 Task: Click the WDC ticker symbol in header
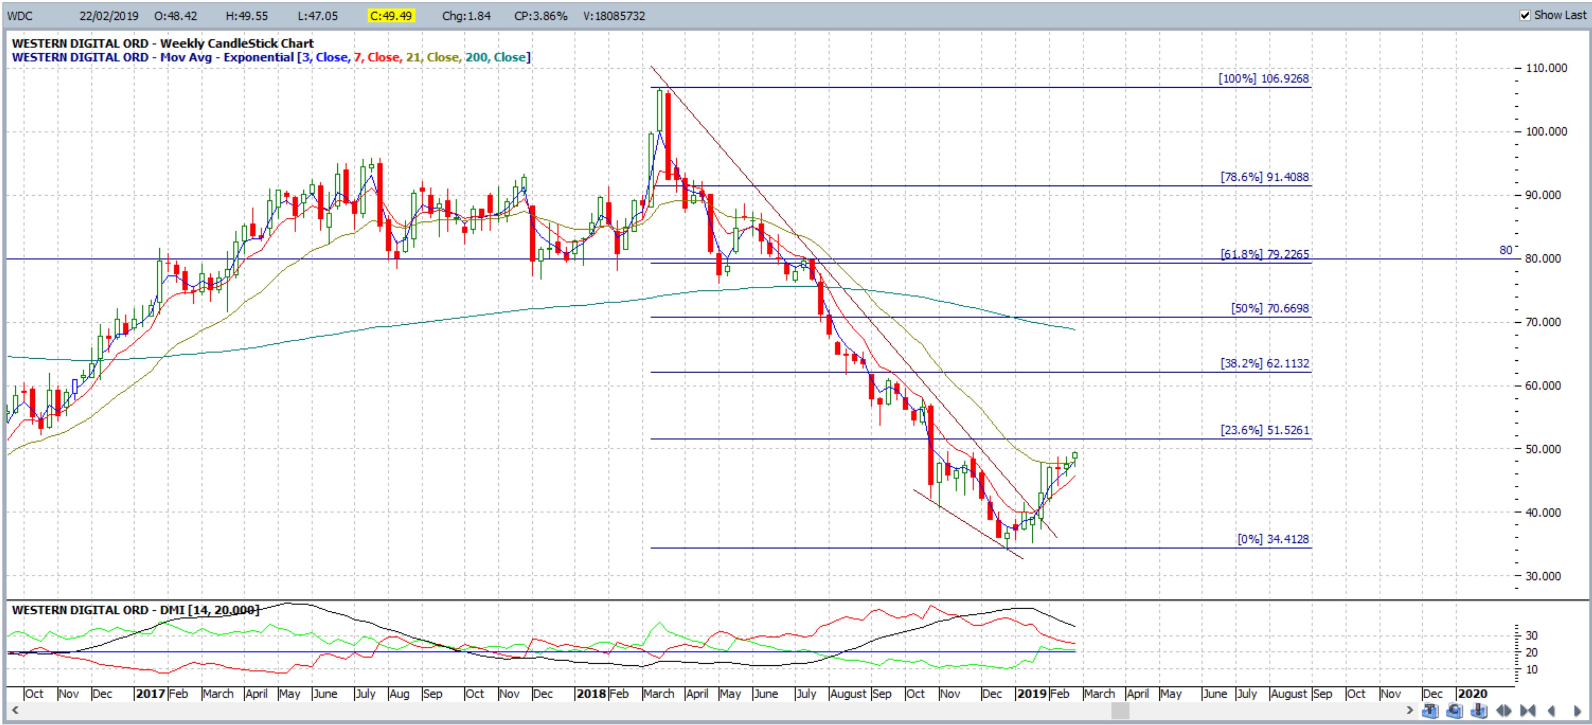pyautogui.click(x=20, y=16)
